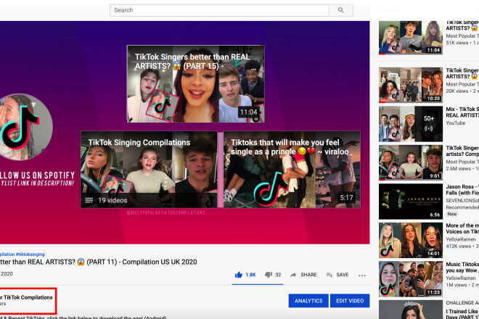The width and height of the screenshot is (479, 319).
Task: Click the 19 videos playlist icon
Action: pos(89,200)
